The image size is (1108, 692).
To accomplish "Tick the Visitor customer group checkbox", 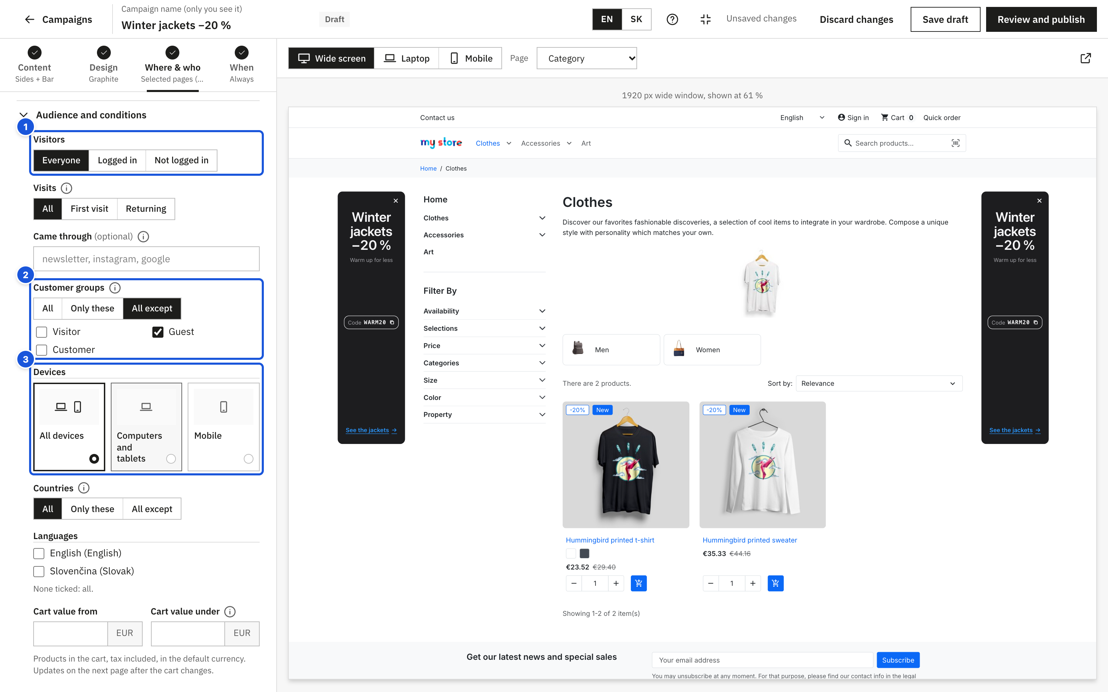I will coord(42,332).
